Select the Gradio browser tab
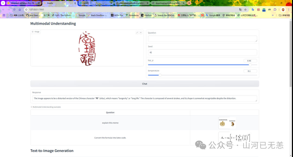 (59, 3)
